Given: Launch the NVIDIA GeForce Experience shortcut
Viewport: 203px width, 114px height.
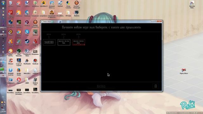Looking at the screenshot, I should pyautogui.click(x=19, y=24).
